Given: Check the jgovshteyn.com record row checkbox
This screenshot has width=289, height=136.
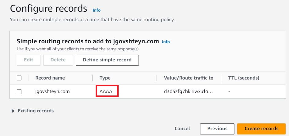Looking at the screenshot, I should tap(19, 92).
